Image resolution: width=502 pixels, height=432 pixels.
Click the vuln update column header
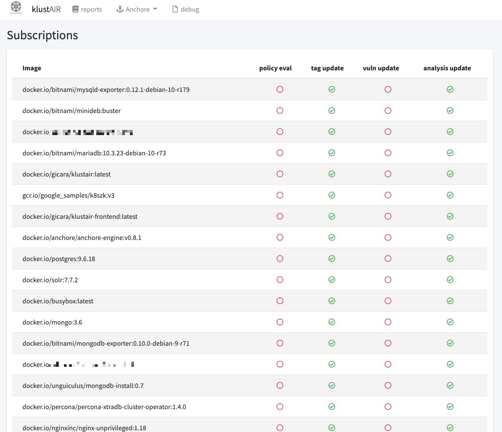[x=381, y=68]
